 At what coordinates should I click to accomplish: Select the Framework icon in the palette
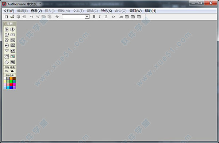[7, 56]
